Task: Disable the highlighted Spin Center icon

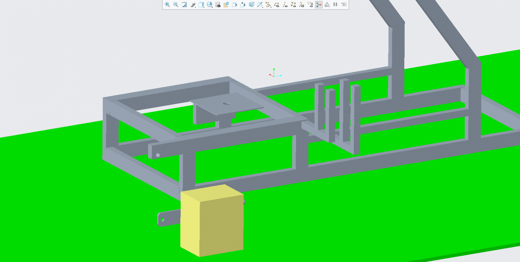Action: (319, 5)
